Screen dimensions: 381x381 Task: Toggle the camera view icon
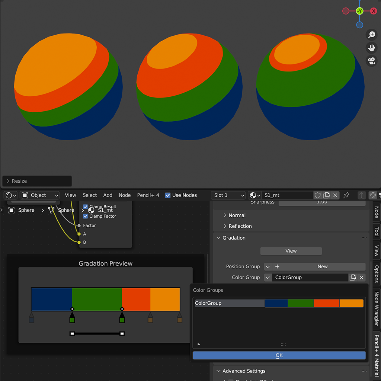(371, 61)
